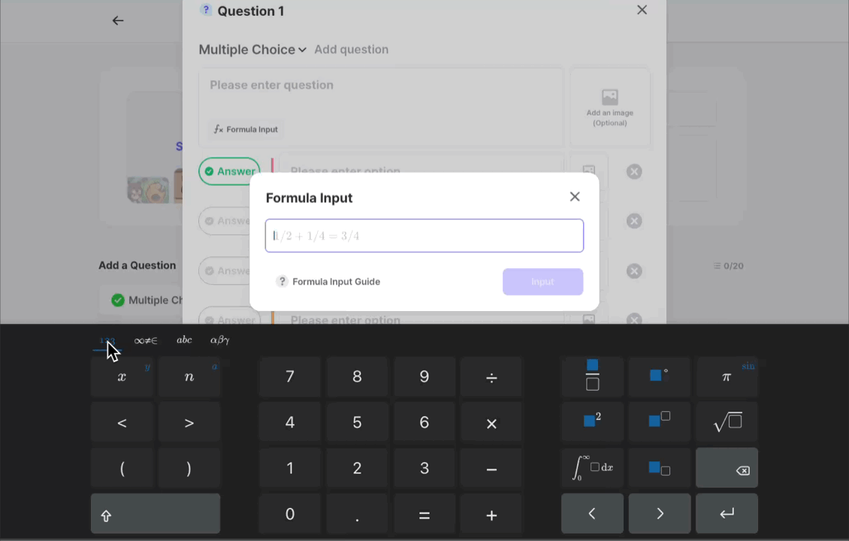Toggle the highlighted green Answer marker
Viewport: 849px width, 541px height.
[230, 171]
